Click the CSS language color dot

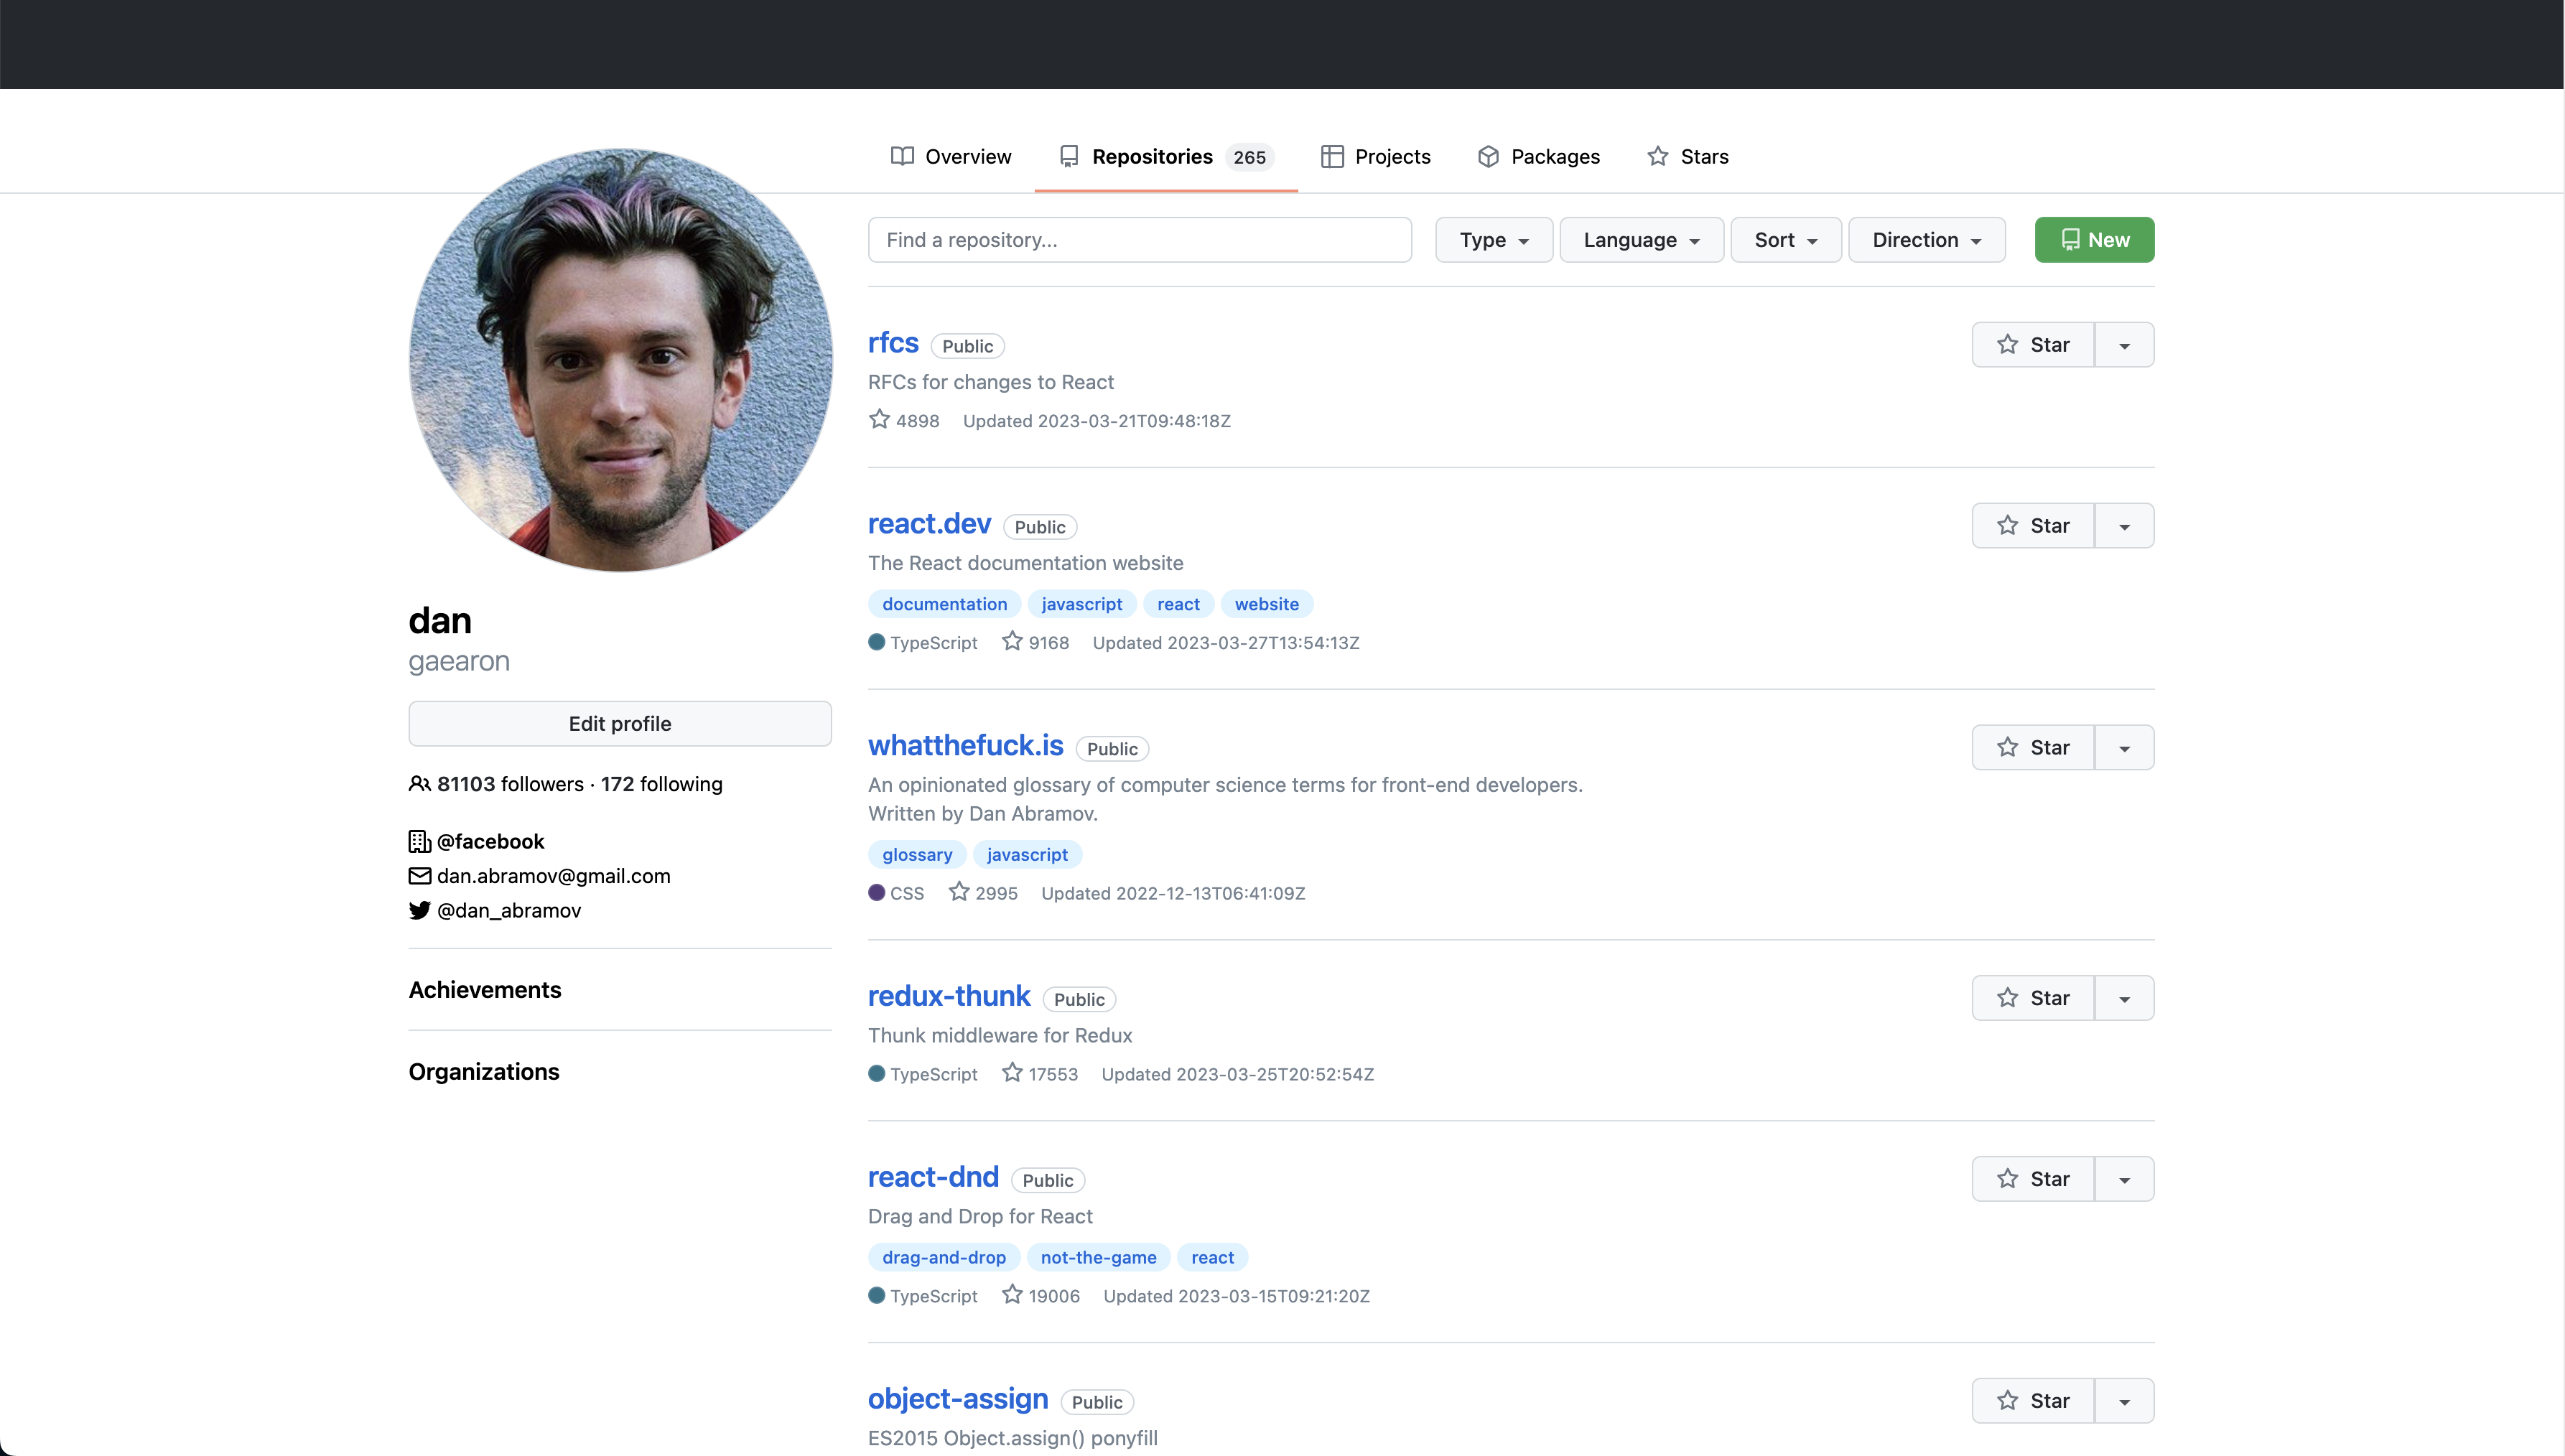tap(877, 893)
